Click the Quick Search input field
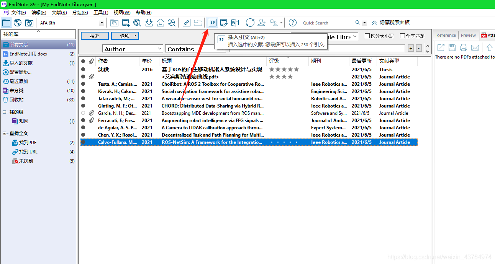Viewport: 495px width, 264px height. [x=328, y=23]
